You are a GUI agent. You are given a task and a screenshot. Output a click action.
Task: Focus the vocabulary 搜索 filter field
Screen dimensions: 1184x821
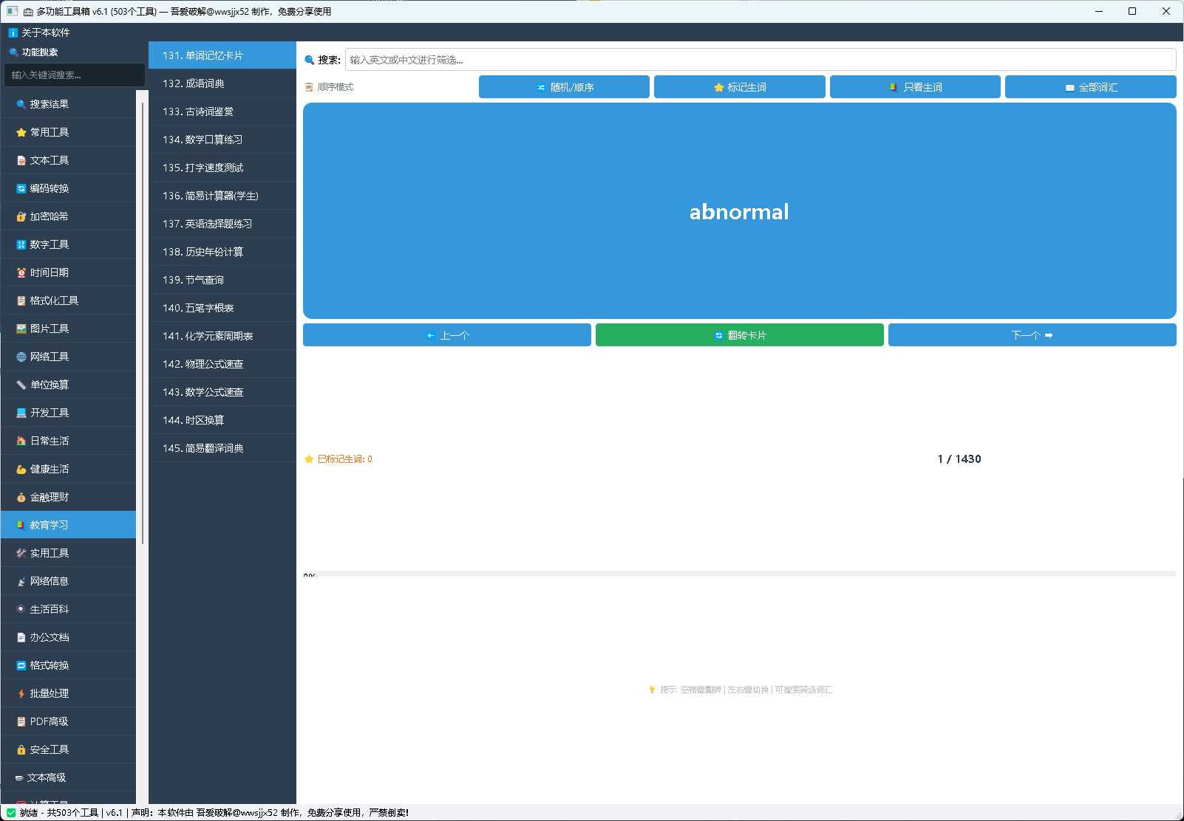coord(761,60)
